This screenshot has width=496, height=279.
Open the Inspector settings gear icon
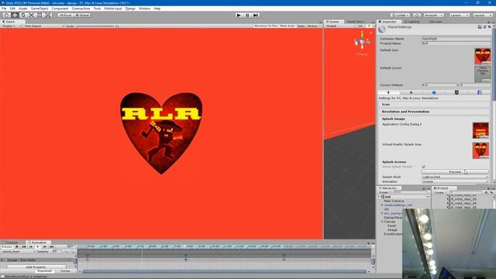489,27
